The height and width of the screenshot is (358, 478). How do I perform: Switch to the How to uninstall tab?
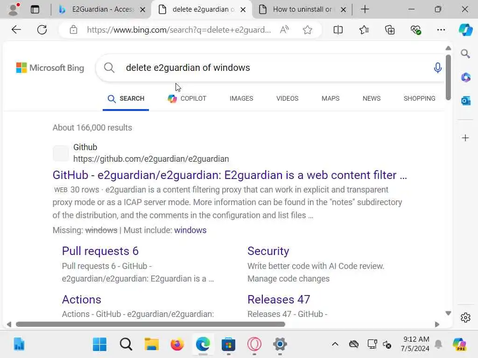click(302, 9)
